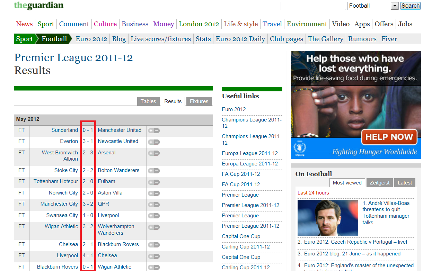The image size is (432, 271).
Task: Click the 3 - 2 score for Manchester City v QPR
Action: pos(88,204)
